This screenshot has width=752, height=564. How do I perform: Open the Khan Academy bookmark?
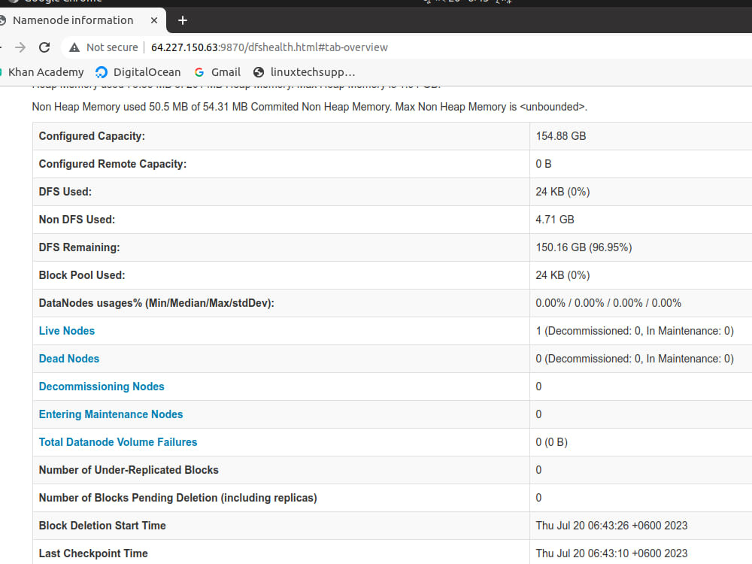tap(46, 72)
